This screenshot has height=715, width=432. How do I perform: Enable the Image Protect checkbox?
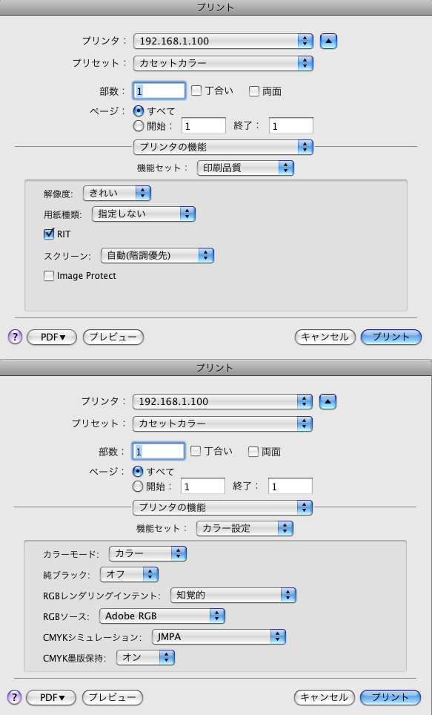click(x=49, y=276)
